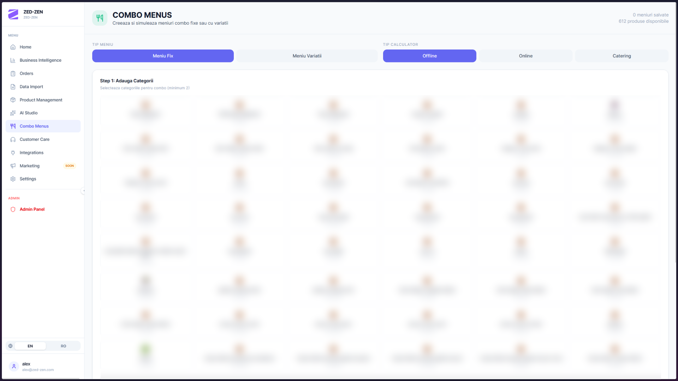Click the Admin Panel shield icon
Image resolution: width=678 pixels, height=381 pixels.
pyautogui.click(x=13, y=209)
